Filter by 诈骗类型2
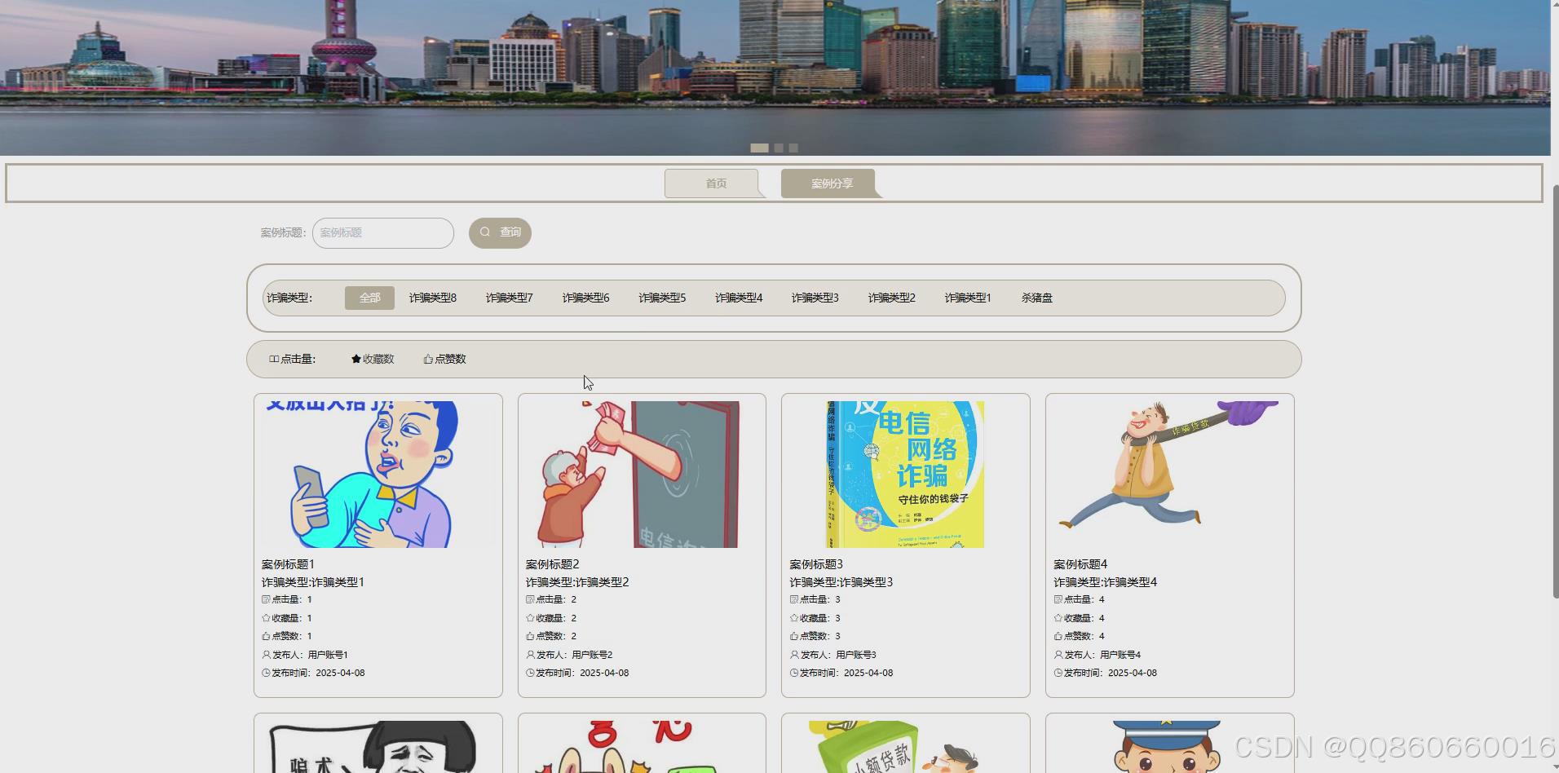This screenshot has height=773, width=1559. [892, 298]
